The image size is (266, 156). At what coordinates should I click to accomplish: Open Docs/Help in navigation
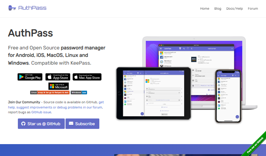click(234, 9)
